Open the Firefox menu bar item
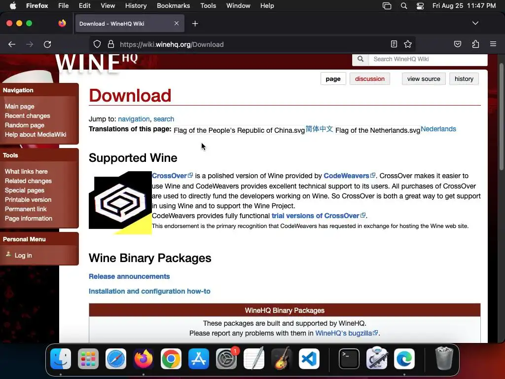Viewport: 505px width, 379px height. click(x=37, y=5)
